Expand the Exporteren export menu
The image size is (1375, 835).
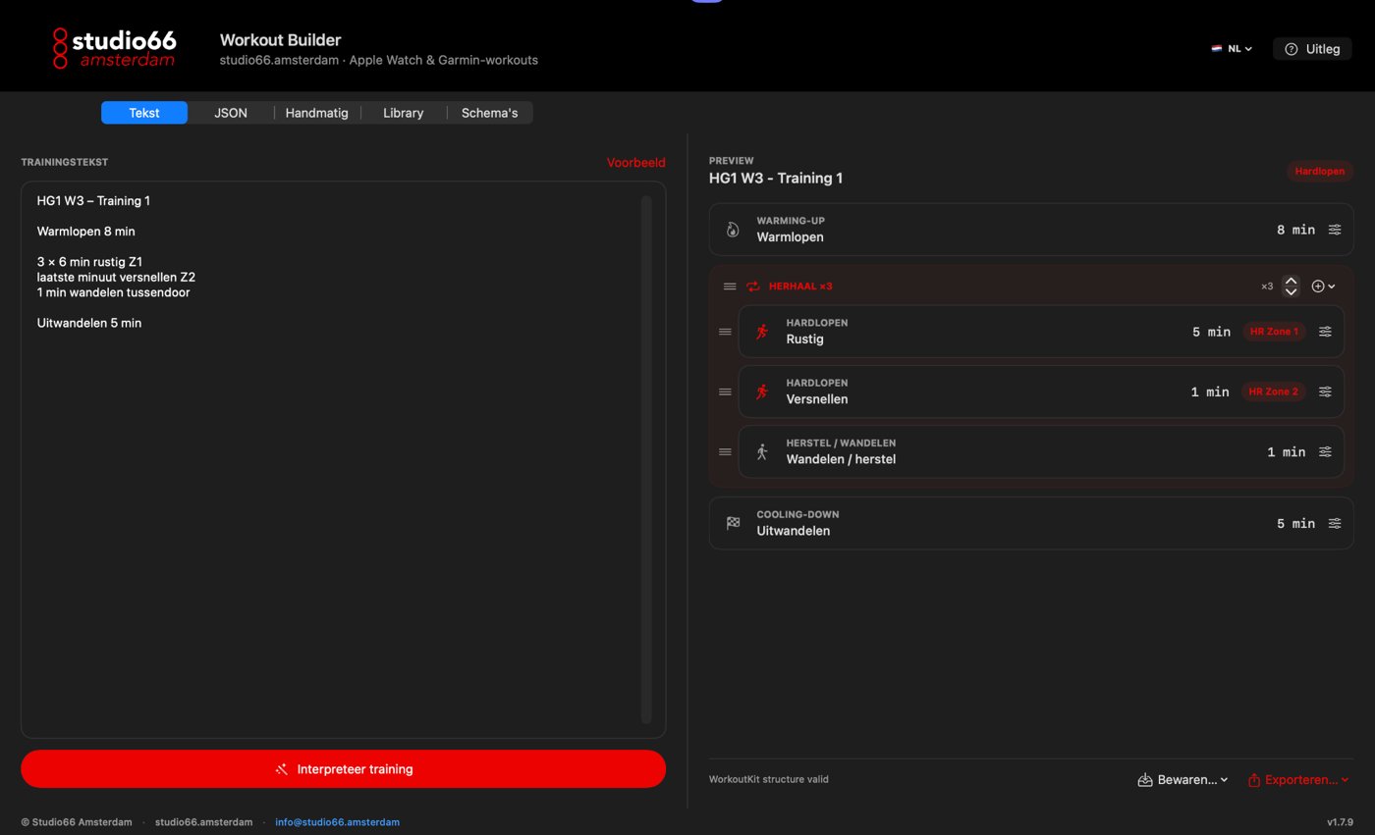[x=1297, y=780]
